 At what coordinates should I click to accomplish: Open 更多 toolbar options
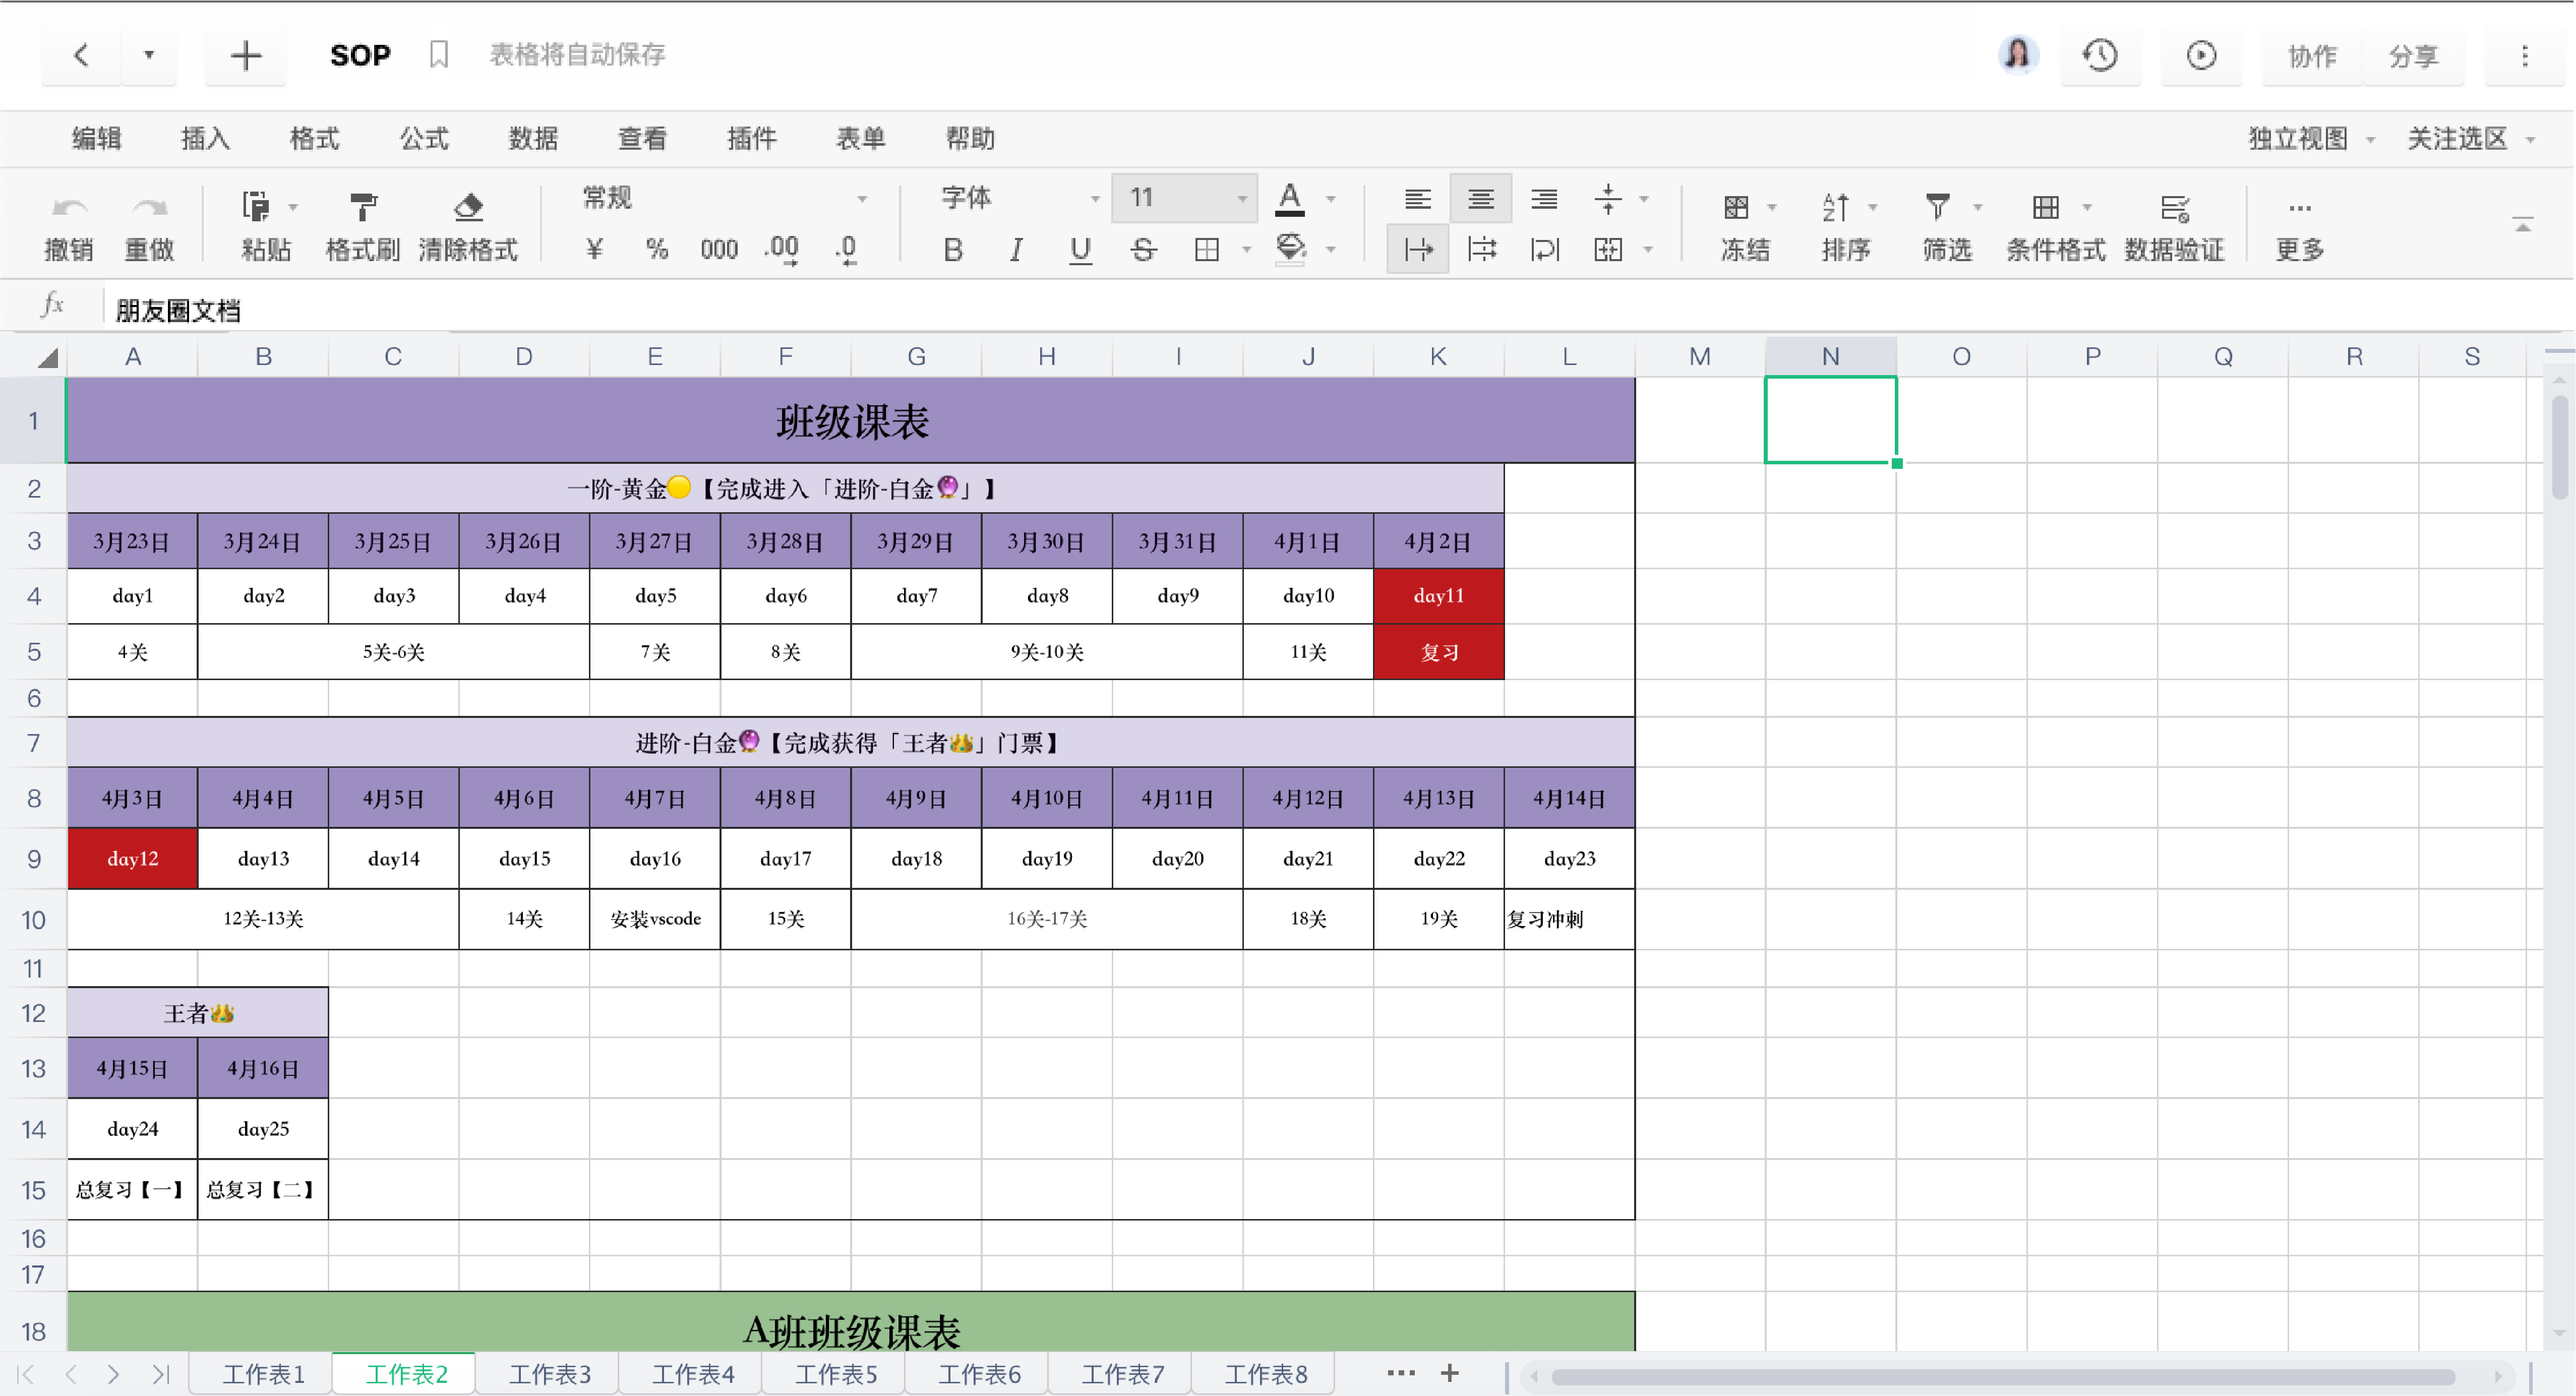[x=2299, y=228]
